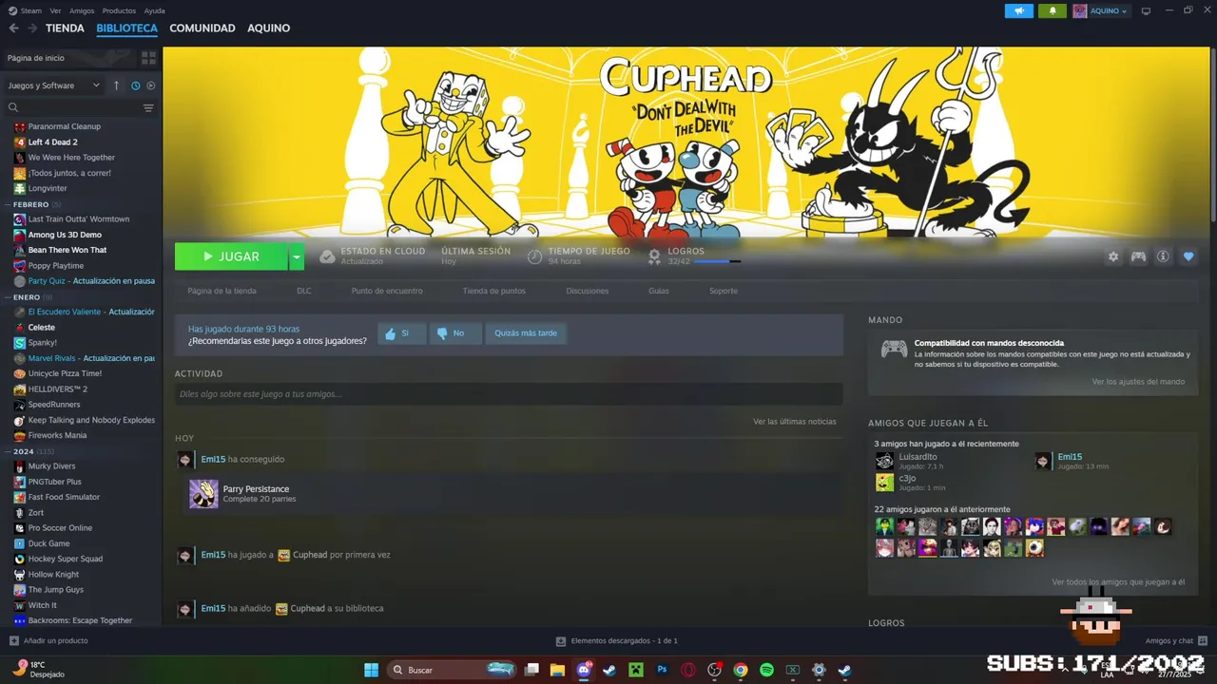Open the game info icon
1217x684 pixels.
tap(1163, 256)
